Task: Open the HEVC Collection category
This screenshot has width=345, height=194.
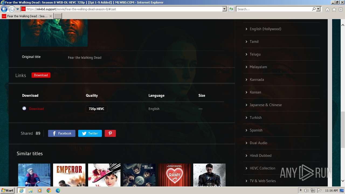Action: pos(263,168)
